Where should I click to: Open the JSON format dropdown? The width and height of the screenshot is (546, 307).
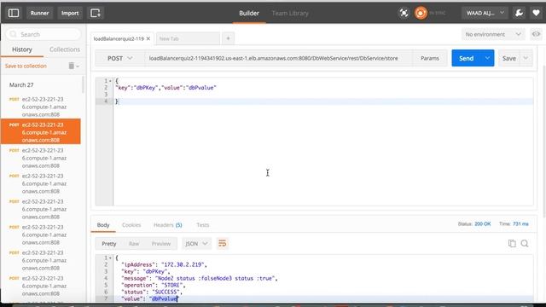[196, 243]
